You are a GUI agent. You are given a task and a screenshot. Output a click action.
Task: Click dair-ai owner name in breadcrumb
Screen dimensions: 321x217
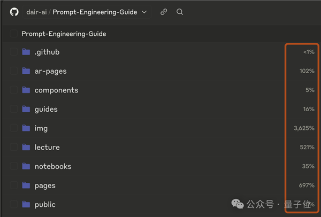point(36,12)
